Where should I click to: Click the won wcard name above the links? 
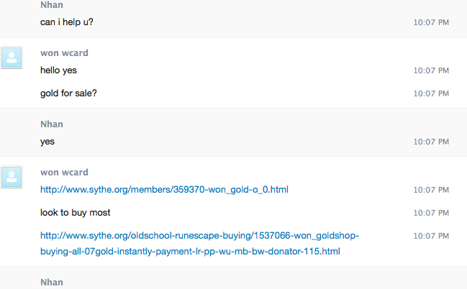pos(64,173)
